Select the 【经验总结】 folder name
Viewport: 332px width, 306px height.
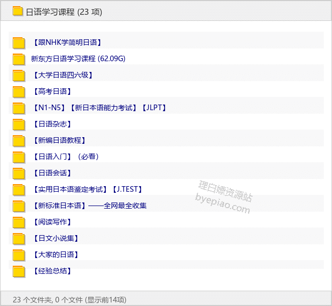click(52, 271)
